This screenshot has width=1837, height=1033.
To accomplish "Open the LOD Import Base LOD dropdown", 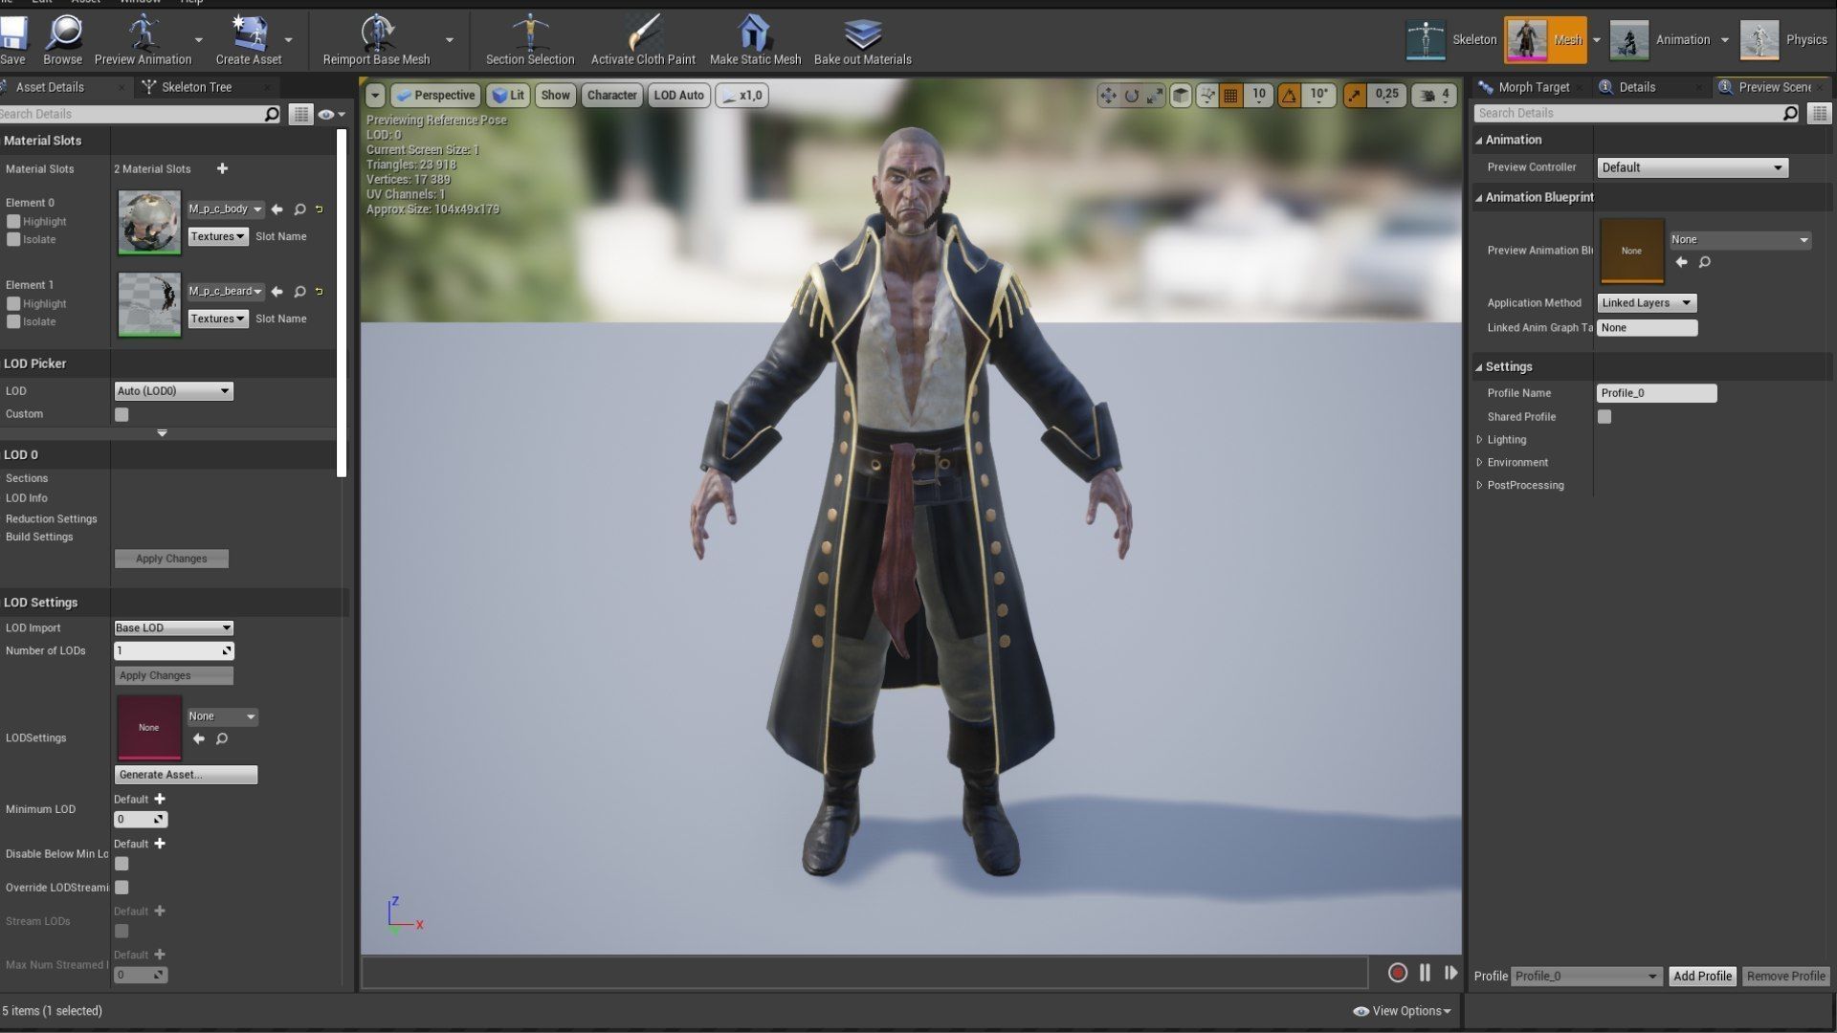I will (173, 627).
